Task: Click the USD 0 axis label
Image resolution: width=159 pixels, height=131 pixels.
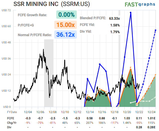Action: (7, 107)
